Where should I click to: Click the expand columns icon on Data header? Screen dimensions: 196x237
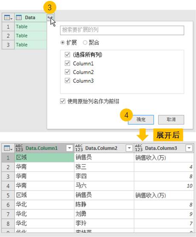point(50,17)
